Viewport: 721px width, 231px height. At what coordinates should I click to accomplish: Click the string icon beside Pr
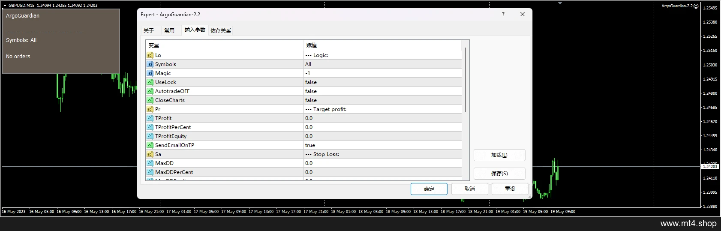tap(150, 109)
